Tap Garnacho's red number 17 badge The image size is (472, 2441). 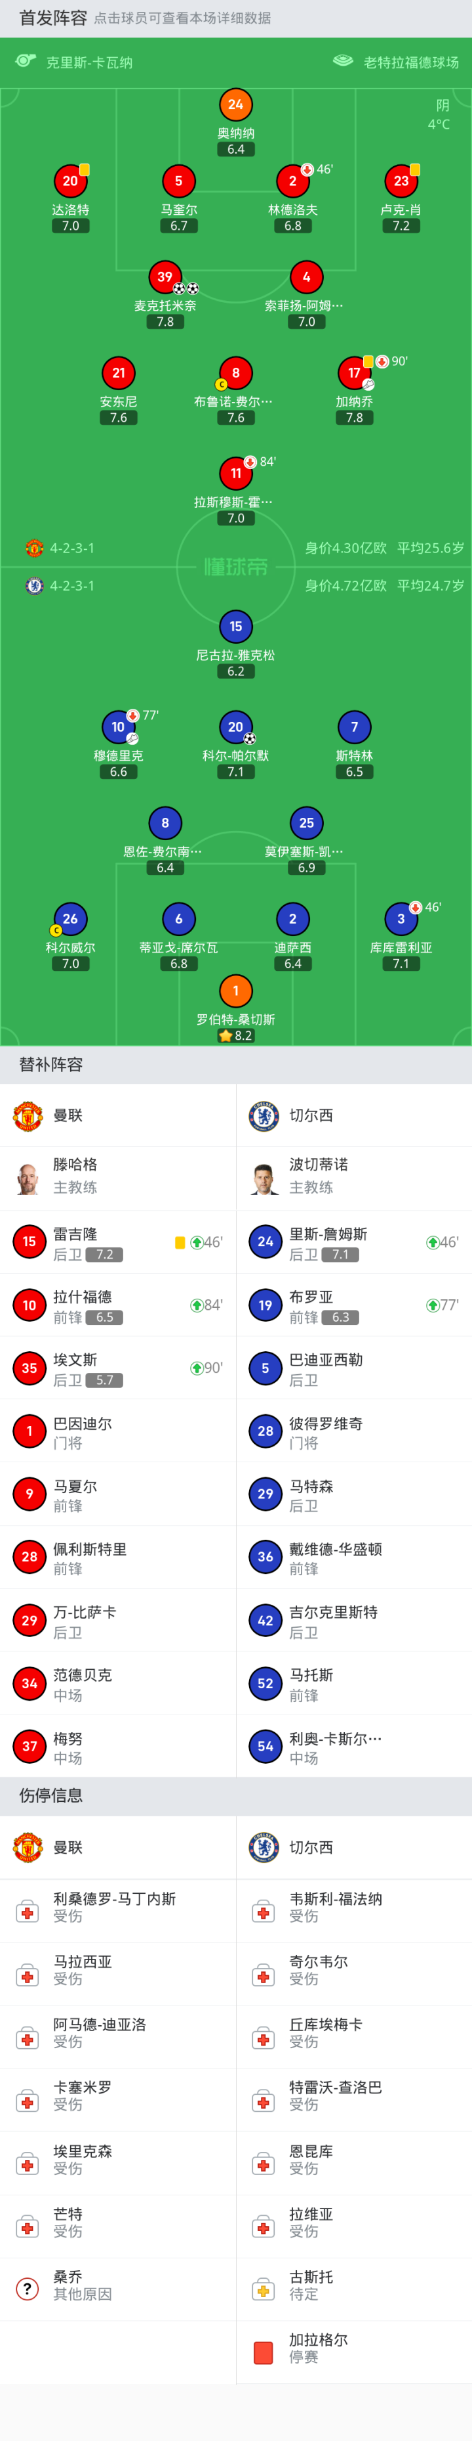[x=354, y=373]
